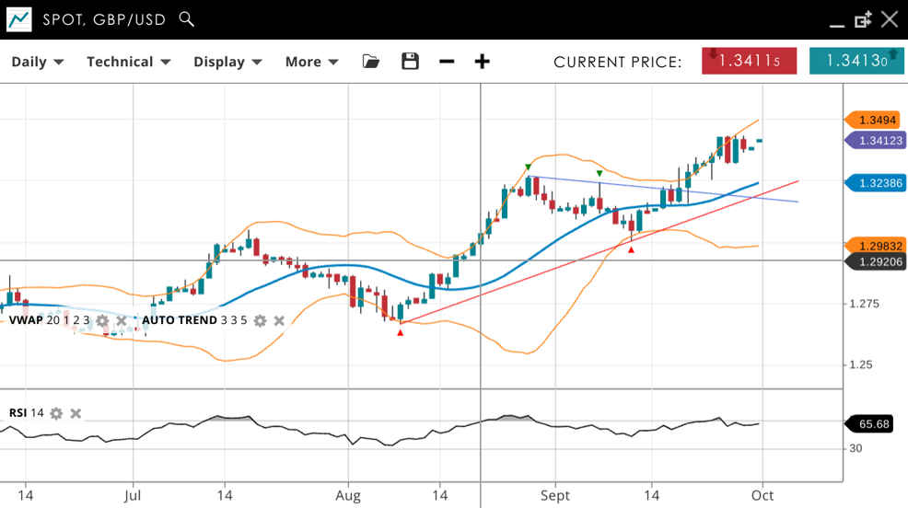Remove the VWAP indicator
908x508 pixels.
click(122, 321)
